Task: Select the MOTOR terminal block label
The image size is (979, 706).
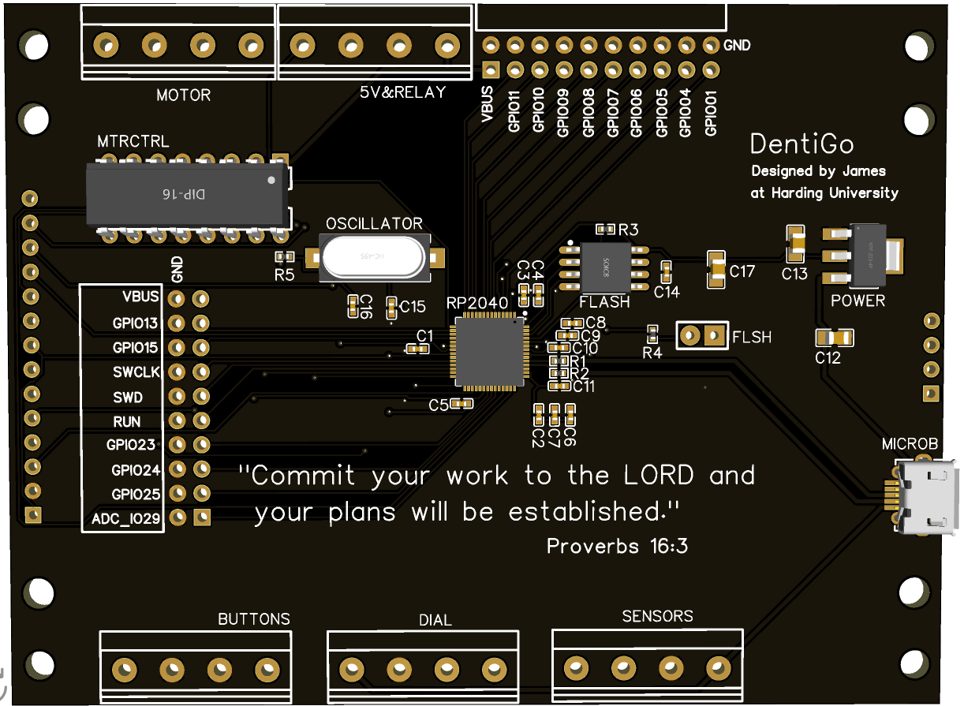Action: 183,95
